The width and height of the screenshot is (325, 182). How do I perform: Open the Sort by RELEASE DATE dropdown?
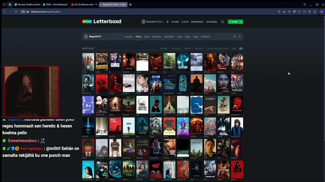(x=219, y=49)
